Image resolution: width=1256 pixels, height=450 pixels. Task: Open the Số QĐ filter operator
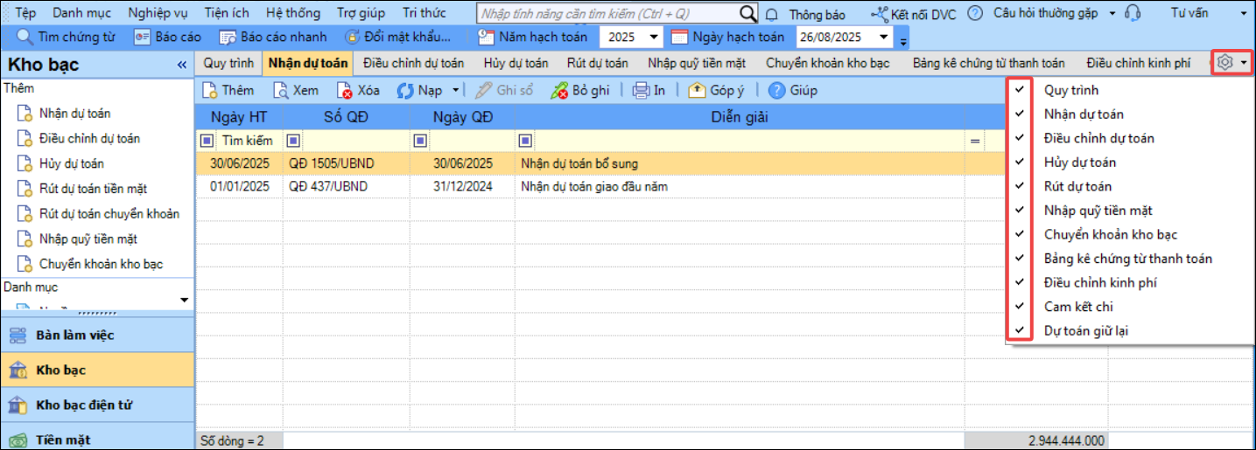tap(293, 141)
